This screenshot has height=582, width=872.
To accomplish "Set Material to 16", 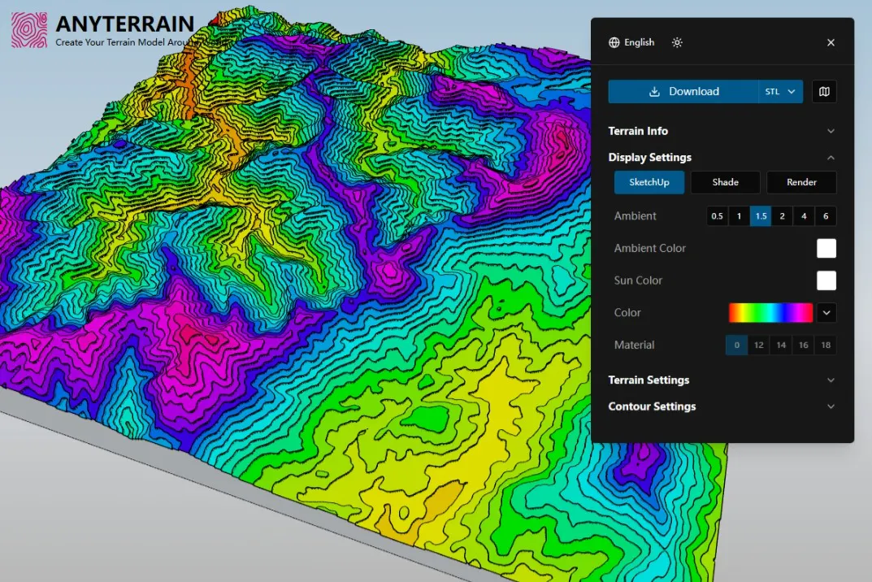I will point(804,345).
